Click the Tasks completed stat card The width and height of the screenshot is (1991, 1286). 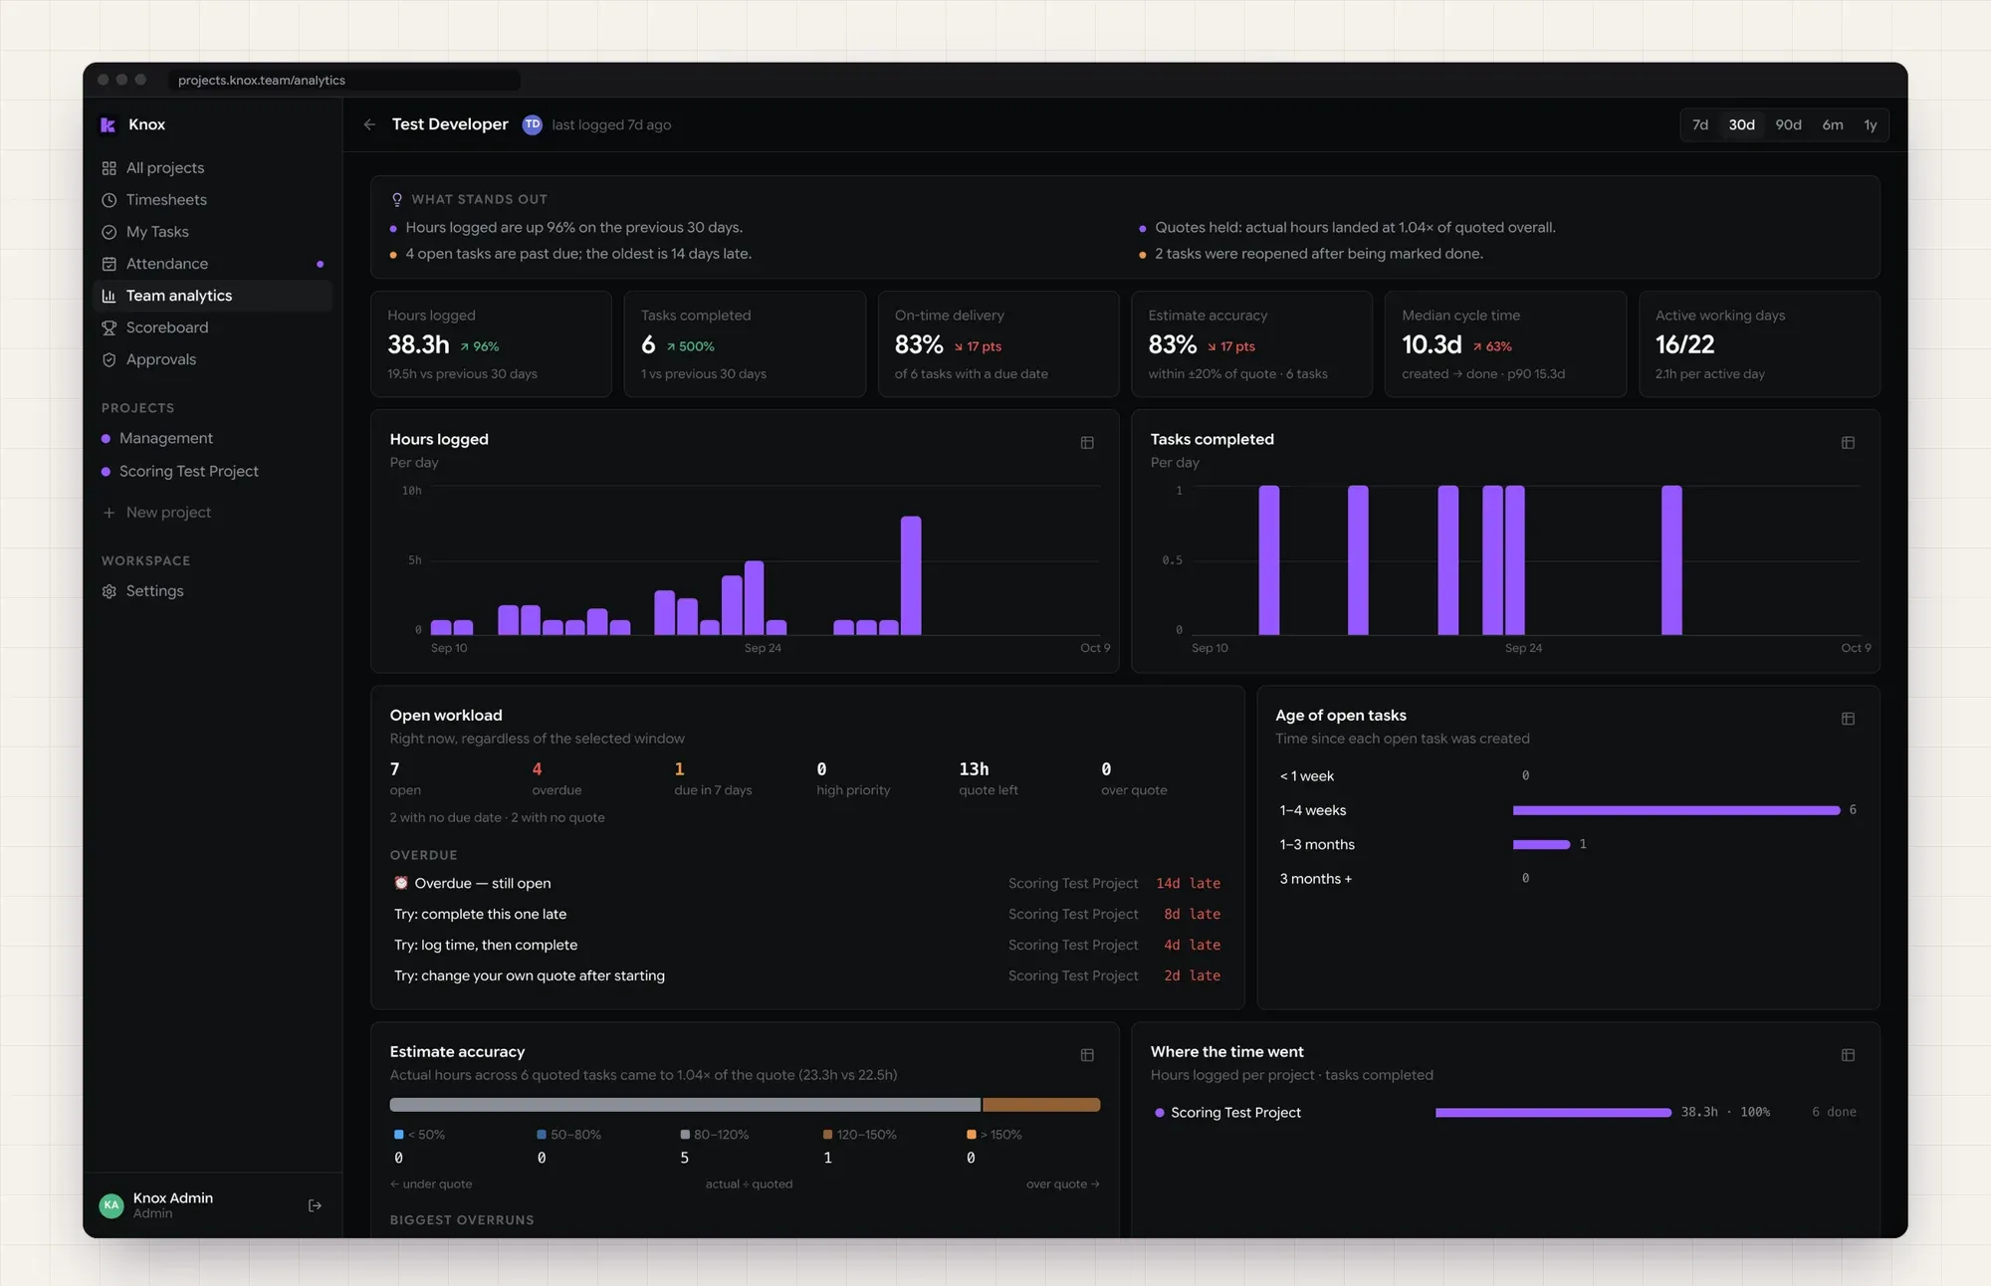[x=745, y=343]
